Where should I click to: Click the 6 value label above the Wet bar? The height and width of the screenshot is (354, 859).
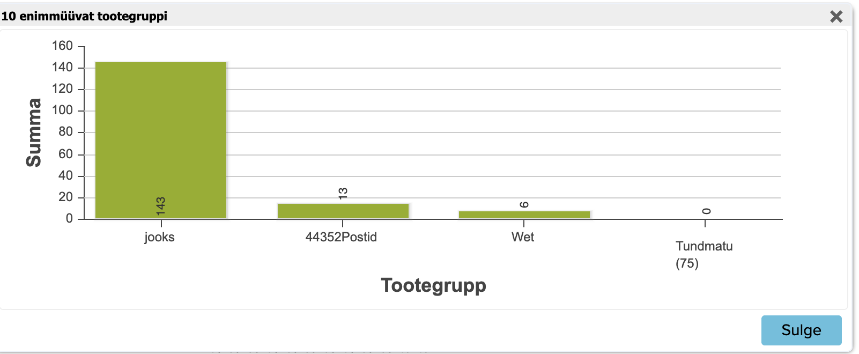click(x=524, y=204)
